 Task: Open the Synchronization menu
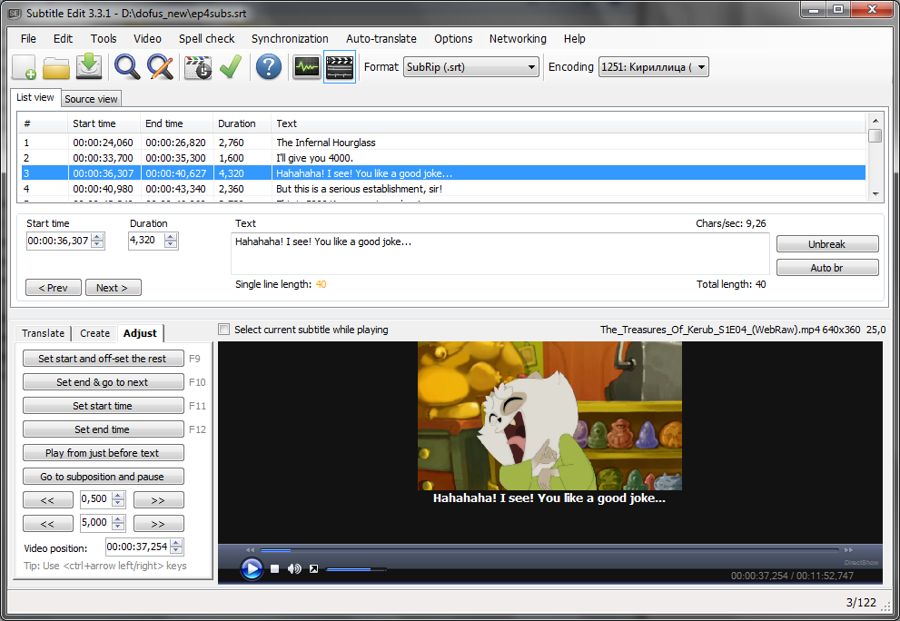(x=290, y=39)
